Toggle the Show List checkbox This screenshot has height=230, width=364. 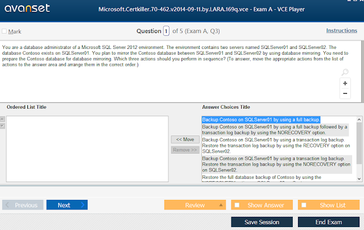(x=304, y=205)
